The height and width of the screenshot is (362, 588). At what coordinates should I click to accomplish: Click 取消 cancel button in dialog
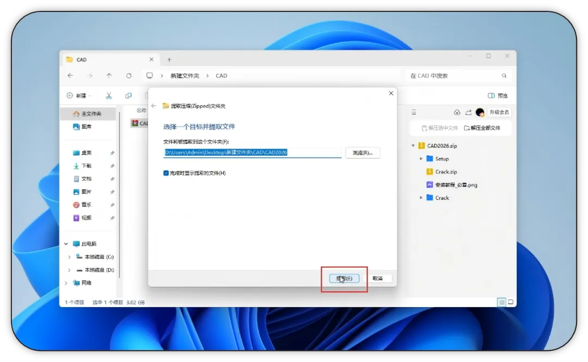378,278
